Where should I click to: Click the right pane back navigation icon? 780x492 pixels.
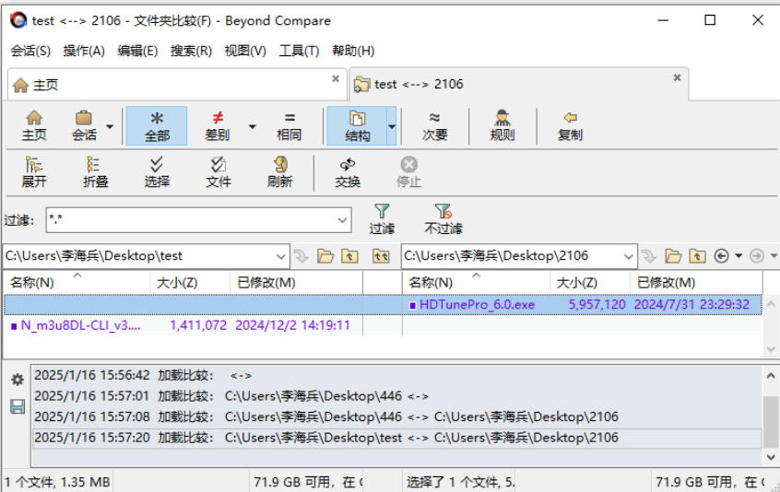pyautogui.click(x=721, y=256)
